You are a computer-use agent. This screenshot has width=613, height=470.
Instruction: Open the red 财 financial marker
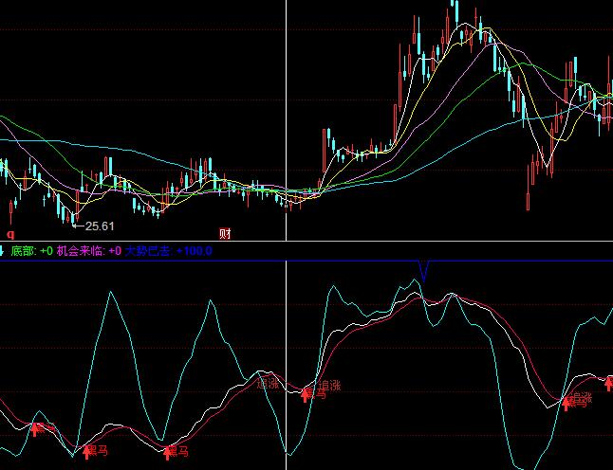click(225, 233)
